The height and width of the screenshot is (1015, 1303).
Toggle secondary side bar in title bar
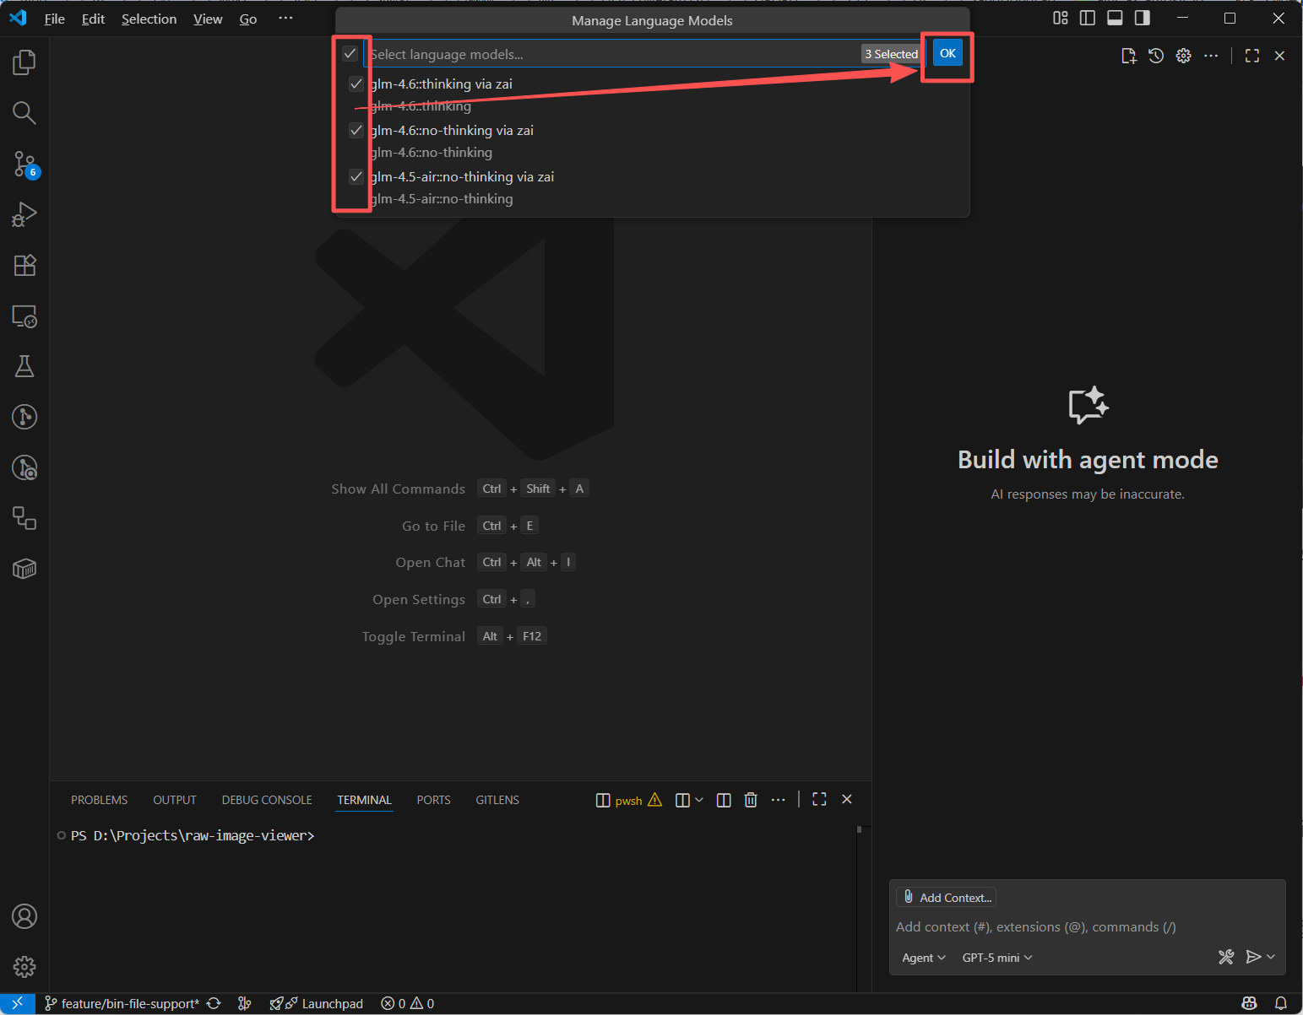[1142, 18]
